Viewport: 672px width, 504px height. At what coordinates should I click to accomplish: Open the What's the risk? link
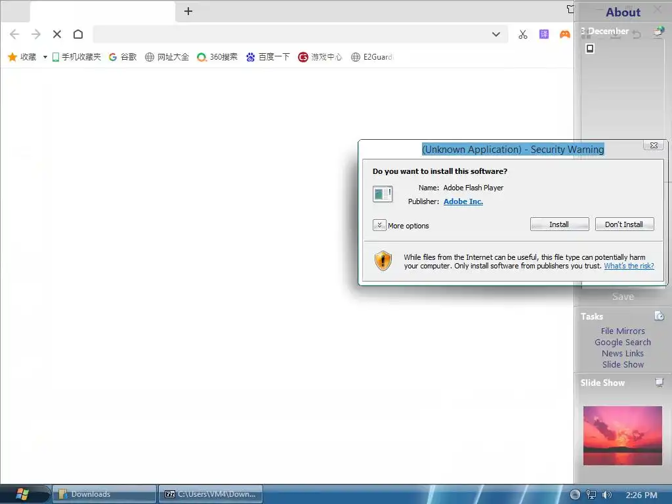tap(629, 266)
